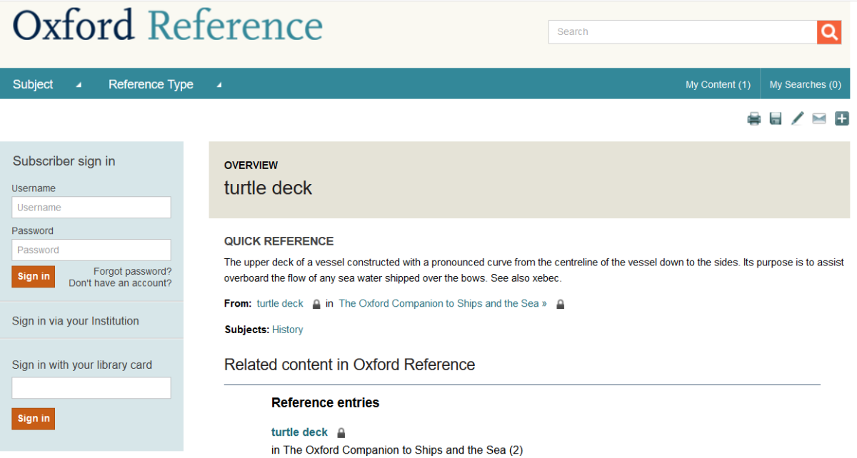Select the History subject link
Screen dimensions: 857x458
287,330
